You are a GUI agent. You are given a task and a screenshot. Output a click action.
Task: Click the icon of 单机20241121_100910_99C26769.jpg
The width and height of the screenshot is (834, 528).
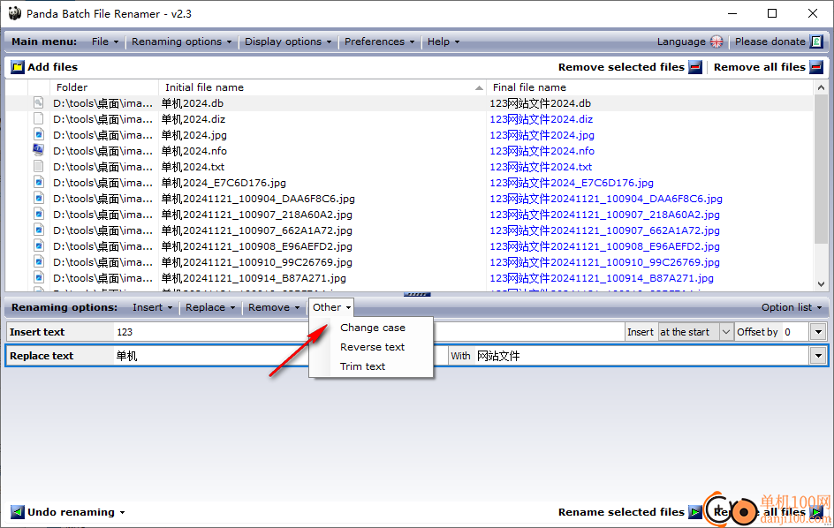[38, 262]
